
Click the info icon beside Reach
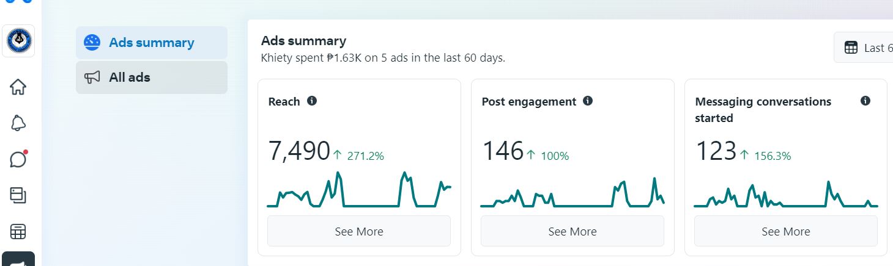click(x=312, y=101)
